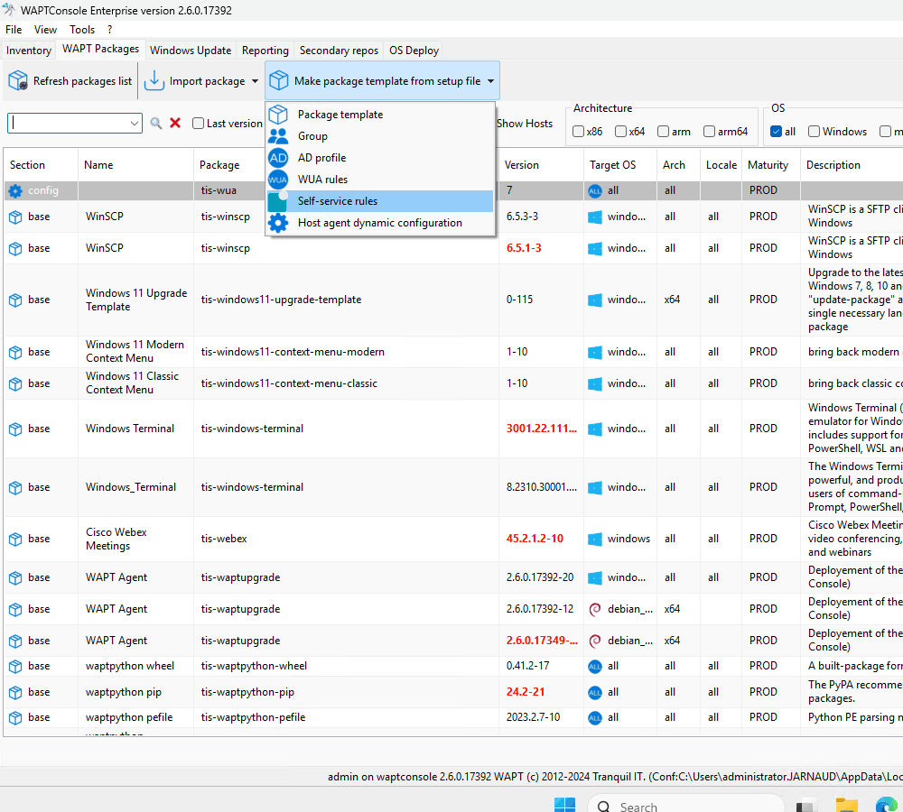This screenshot has width=903, height=812.
Task: Click the Self-service rules icon
Action: [x=278, y=201]
